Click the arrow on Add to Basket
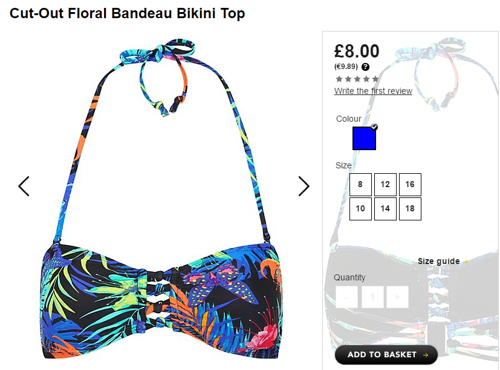Image resolution: width=500 pixels, height=370 pixels. (426, 355)
